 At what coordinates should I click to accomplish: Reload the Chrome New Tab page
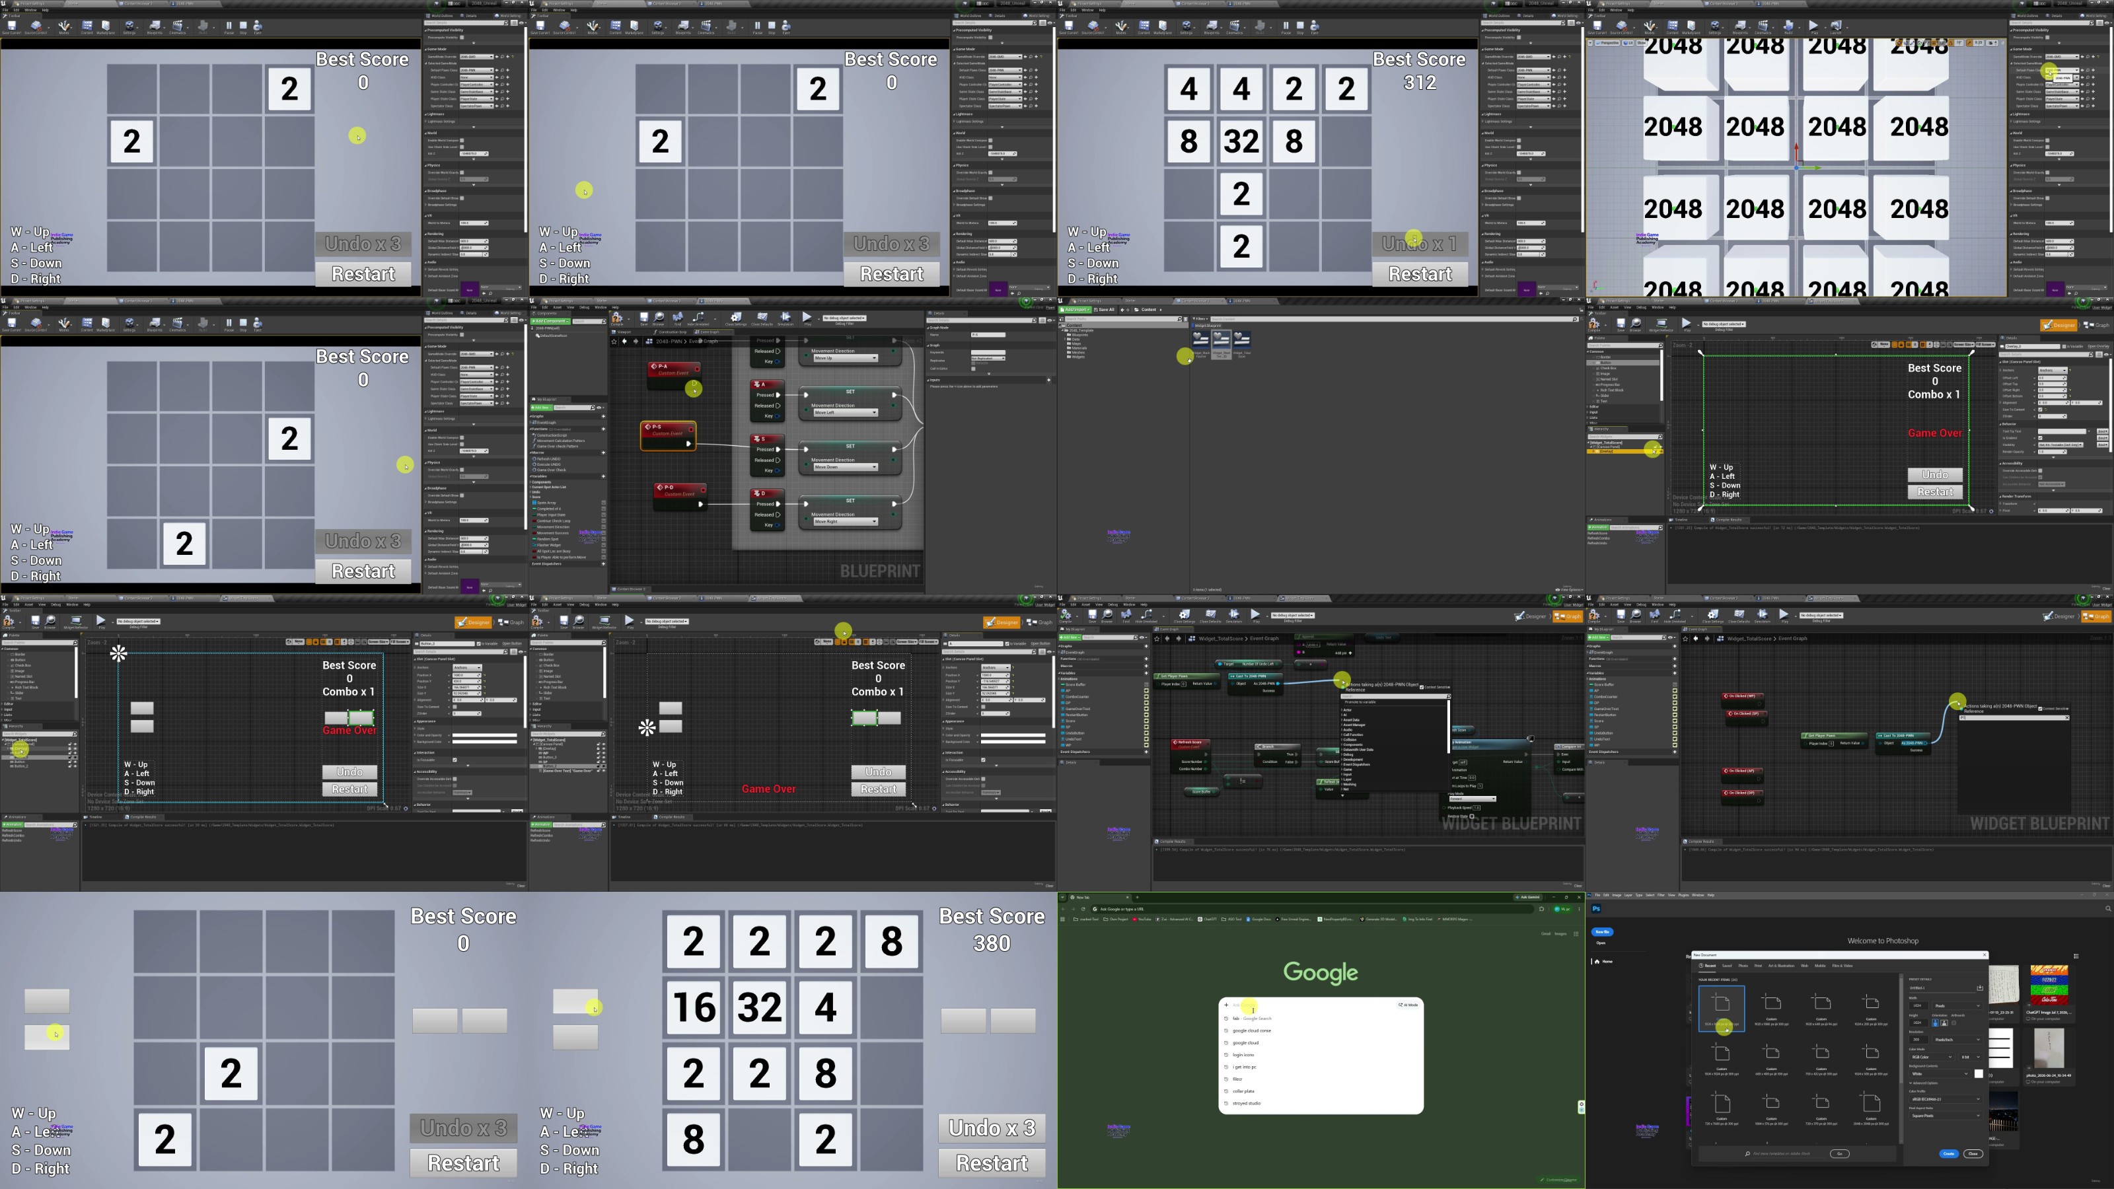coord(1083,908)
